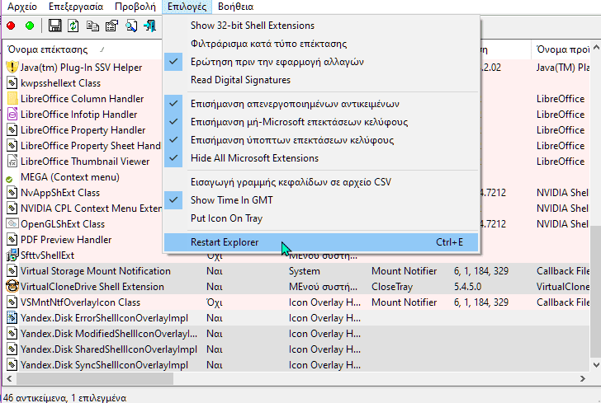
Task: Select Yandex.Disk ModifiedShellIconOverlay row
Action: coord(296,334)
